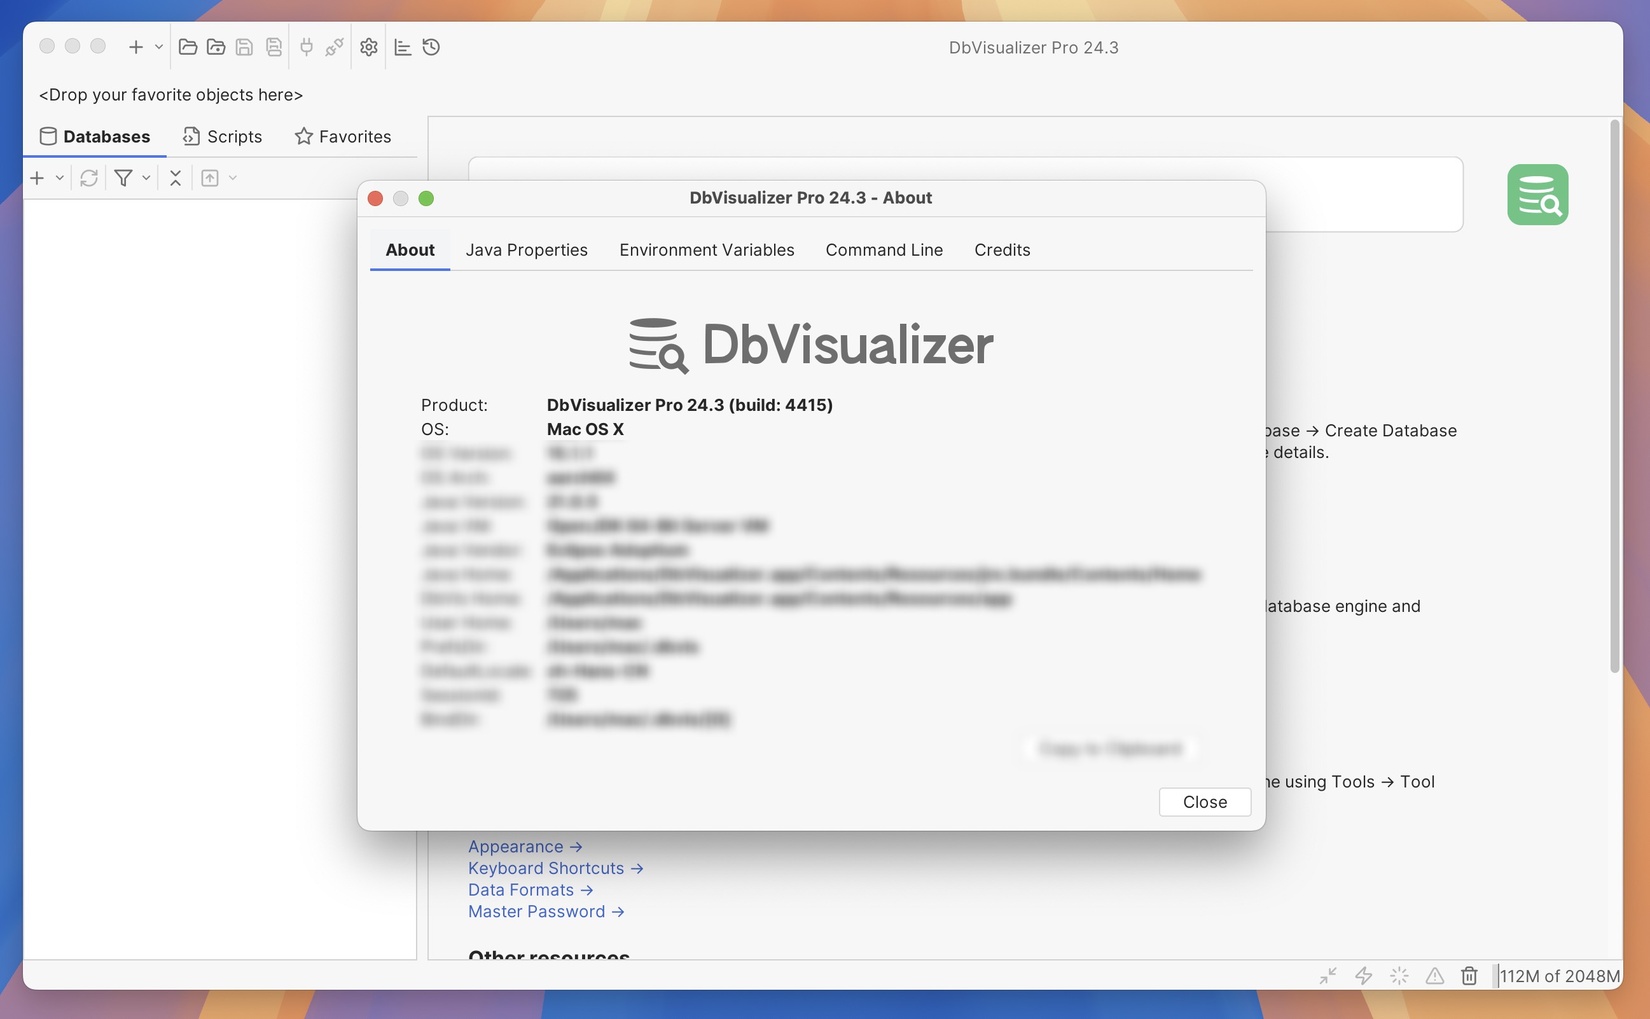Switch to the Favorites tab
Screen dimensions: 1650x1019
point(343,137)
